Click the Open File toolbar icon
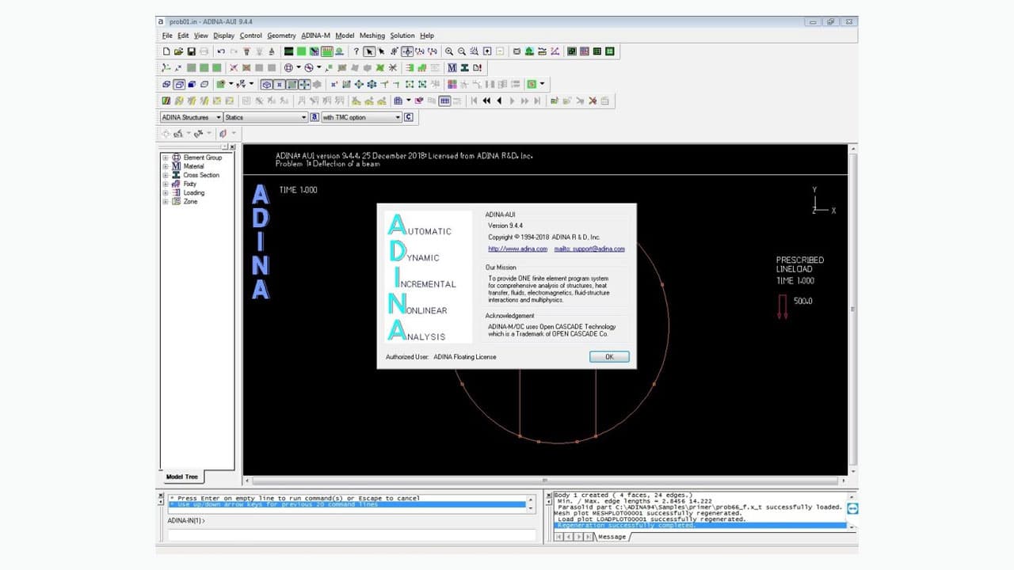The height and width of the screenshot is (570, 1014). (177, 51)
